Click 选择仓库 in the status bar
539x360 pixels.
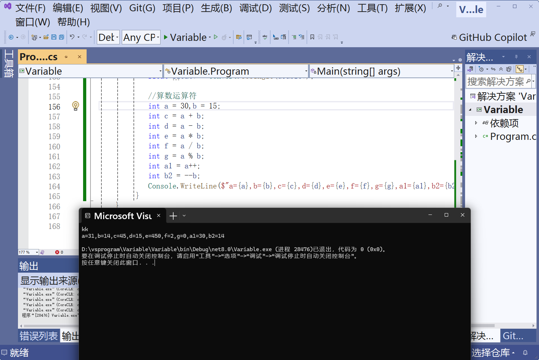coord(493,353)
